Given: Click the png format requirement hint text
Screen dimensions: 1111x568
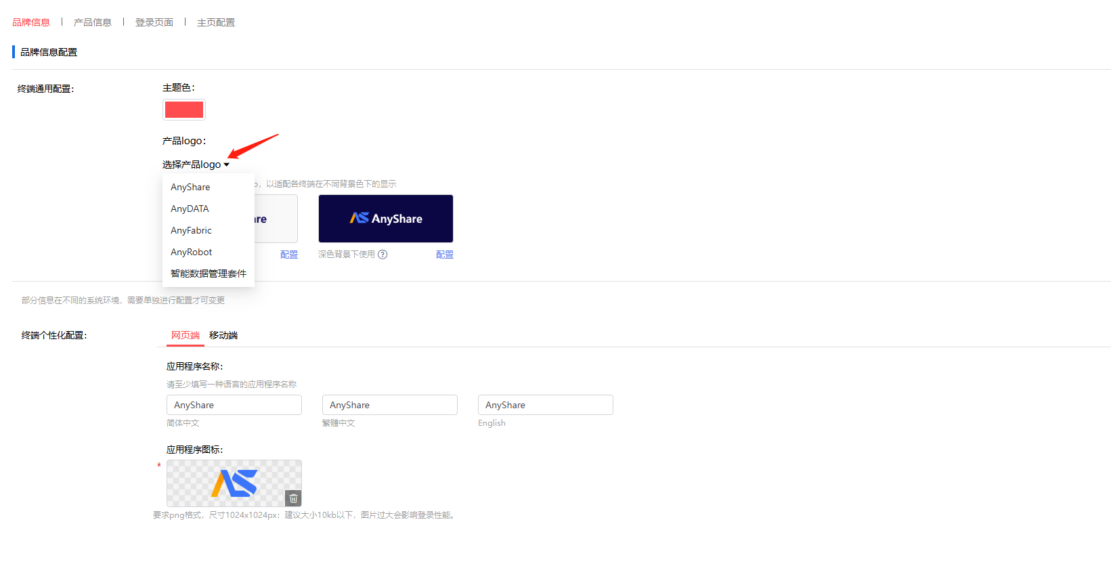Looking at the screenshot, I should (x=305, y=515).
